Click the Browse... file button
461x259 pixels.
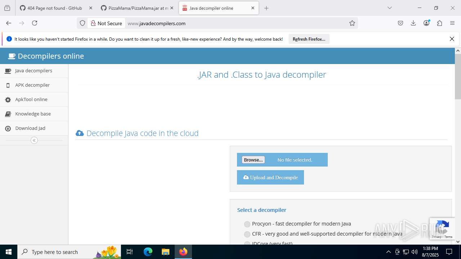[253, 160]
